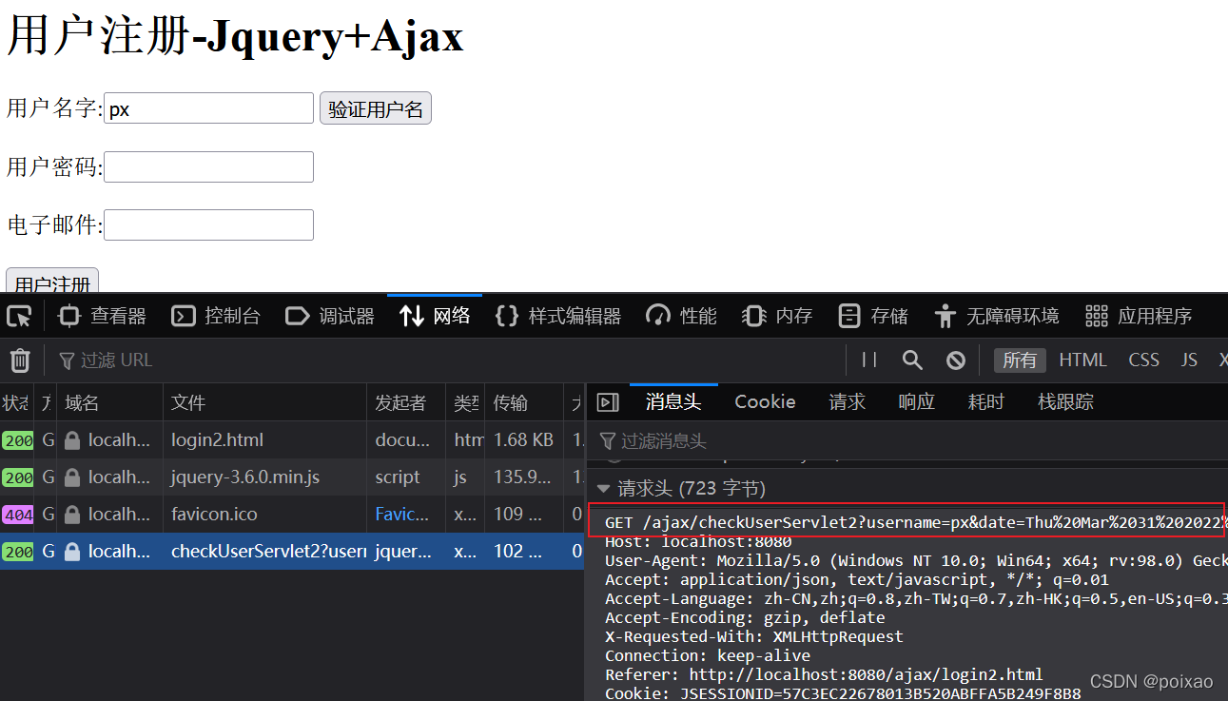Click lock icon in favicon.ico row
The width and height of the screenshot is (1228, 701).
71,515
